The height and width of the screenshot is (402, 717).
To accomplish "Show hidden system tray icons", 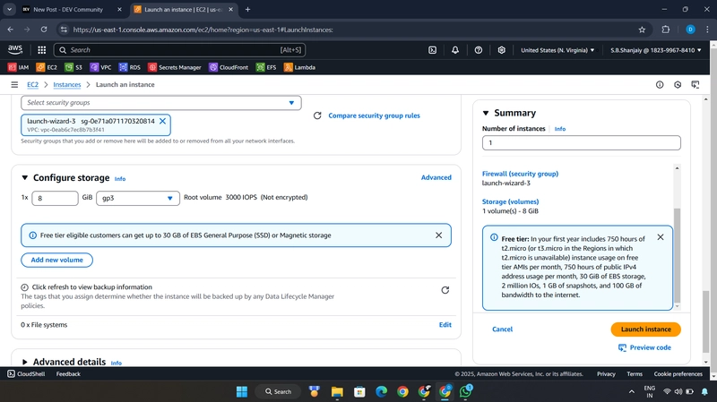I will [632, 391].
